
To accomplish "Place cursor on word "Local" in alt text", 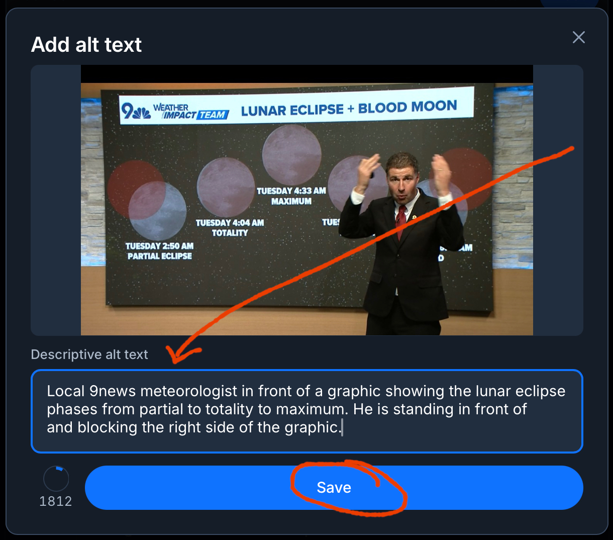I will pos(65,391).
